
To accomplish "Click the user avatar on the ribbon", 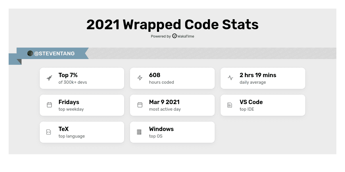I will tap(30, 53).
